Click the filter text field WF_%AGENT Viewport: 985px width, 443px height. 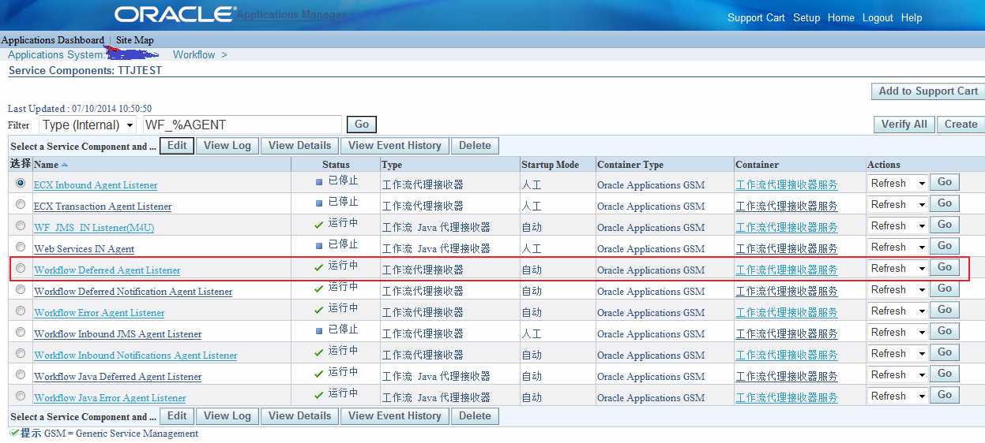click(x=242, y=125)
